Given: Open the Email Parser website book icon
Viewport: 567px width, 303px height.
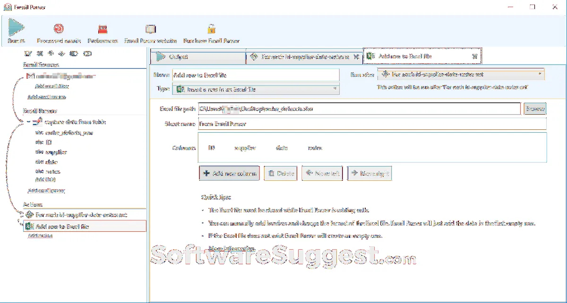Looking at the screenshot, I should pos(150,29).
